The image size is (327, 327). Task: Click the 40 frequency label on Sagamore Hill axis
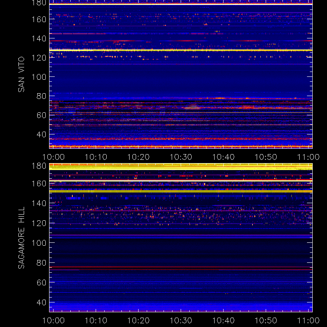[42, 302]
